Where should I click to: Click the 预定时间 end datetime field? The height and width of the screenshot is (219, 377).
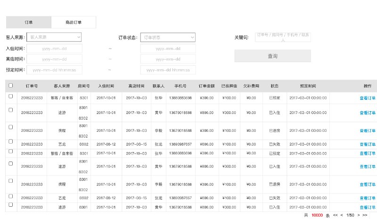(x=168, y=70)
